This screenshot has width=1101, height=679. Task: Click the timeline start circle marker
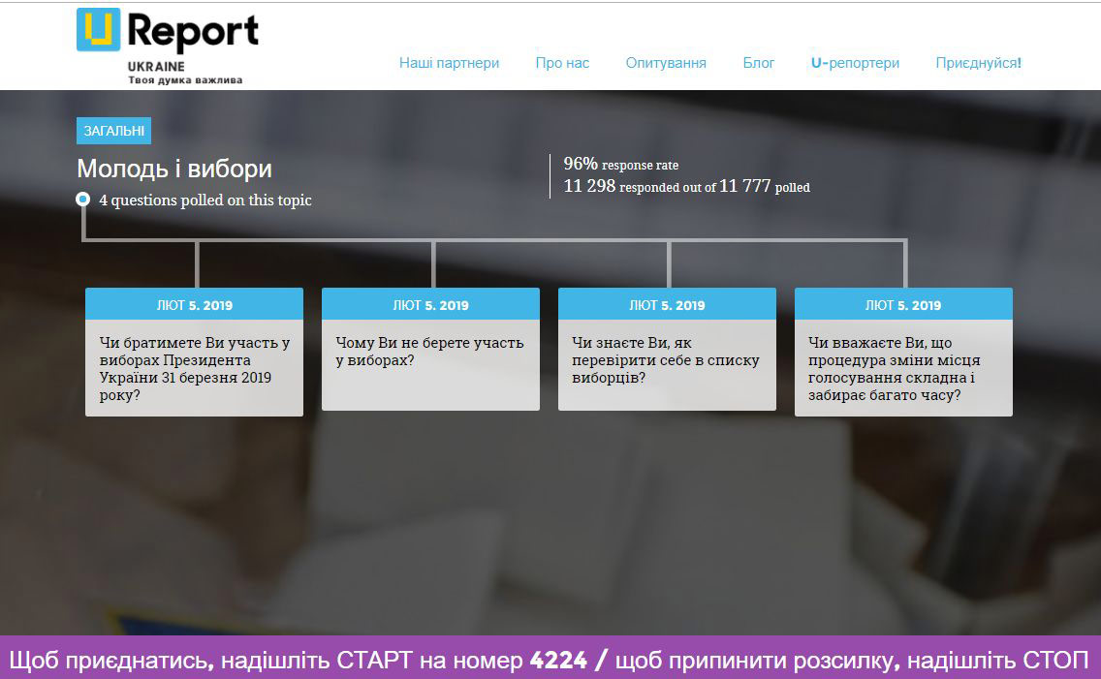tap(83, 200)
